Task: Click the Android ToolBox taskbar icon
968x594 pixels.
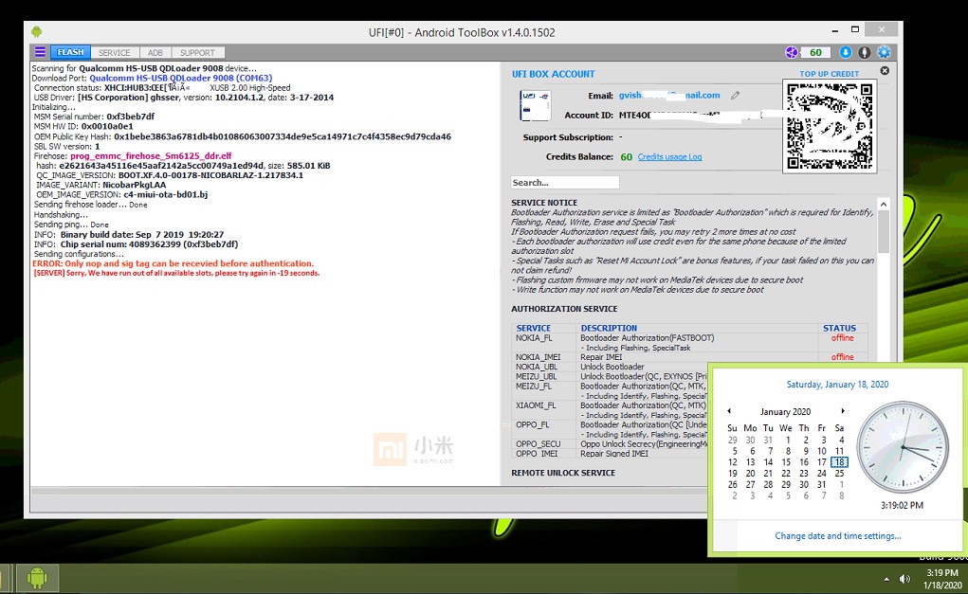Action: click(37, 578)
